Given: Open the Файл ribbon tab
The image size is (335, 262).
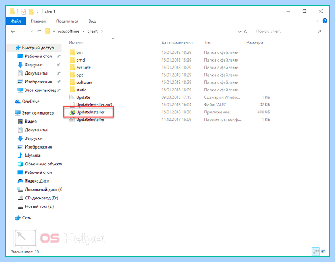Looking at the screenshot, I should coord(16,21).
